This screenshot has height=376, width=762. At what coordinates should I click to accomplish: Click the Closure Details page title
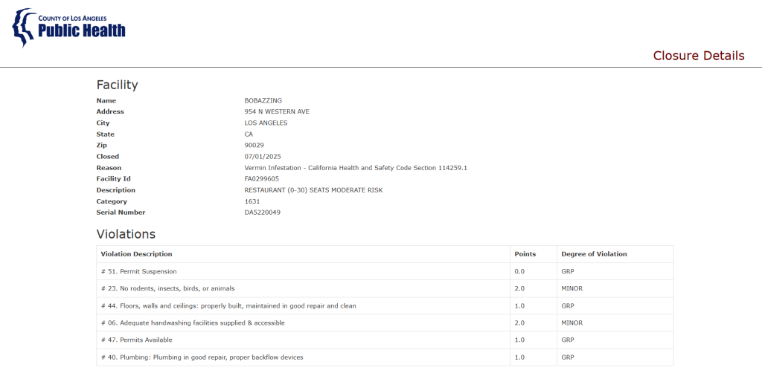click(x=698, y=56)
